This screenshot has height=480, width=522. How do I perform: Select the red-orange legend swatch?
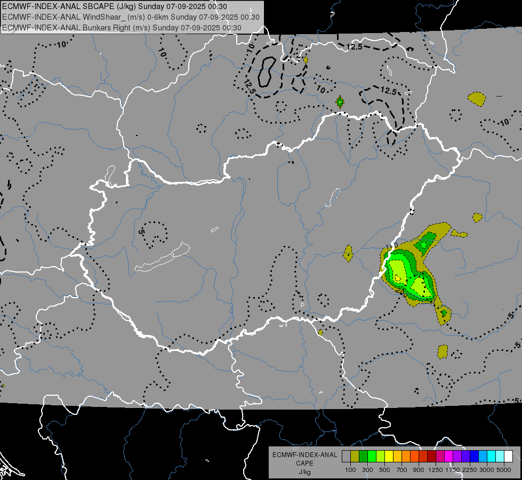click(x=415, y=456)
